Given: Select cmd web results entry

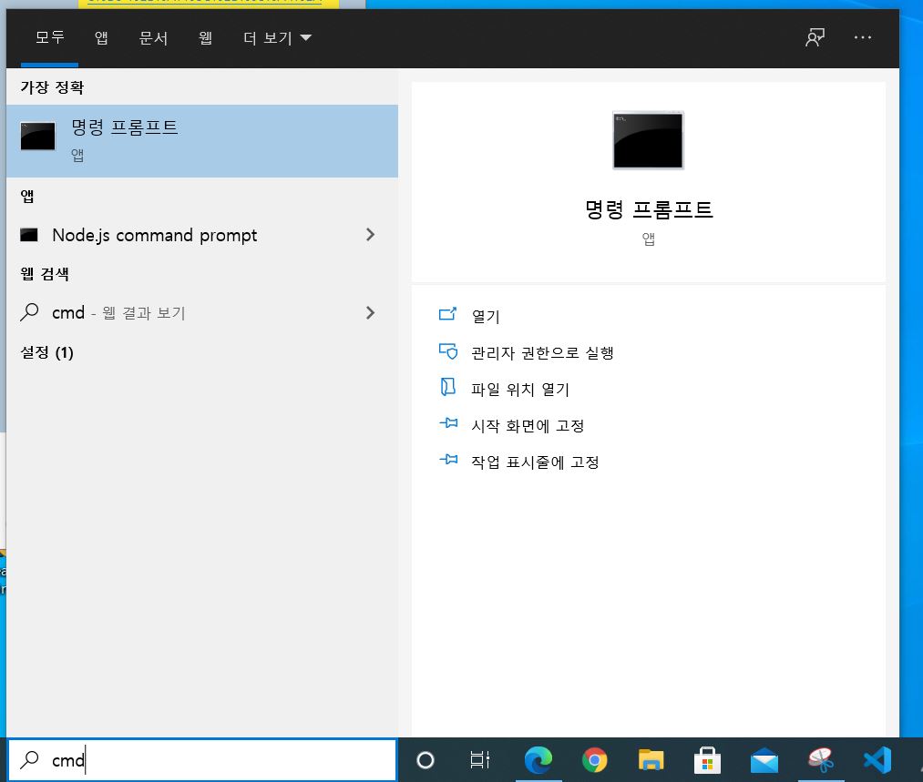Looking at the screenshot, I should (x=202, y=313).
